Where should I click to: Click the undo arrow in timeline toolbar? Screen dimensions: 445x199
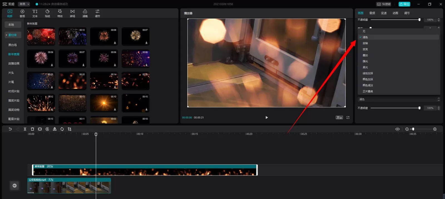coord(10,129)
